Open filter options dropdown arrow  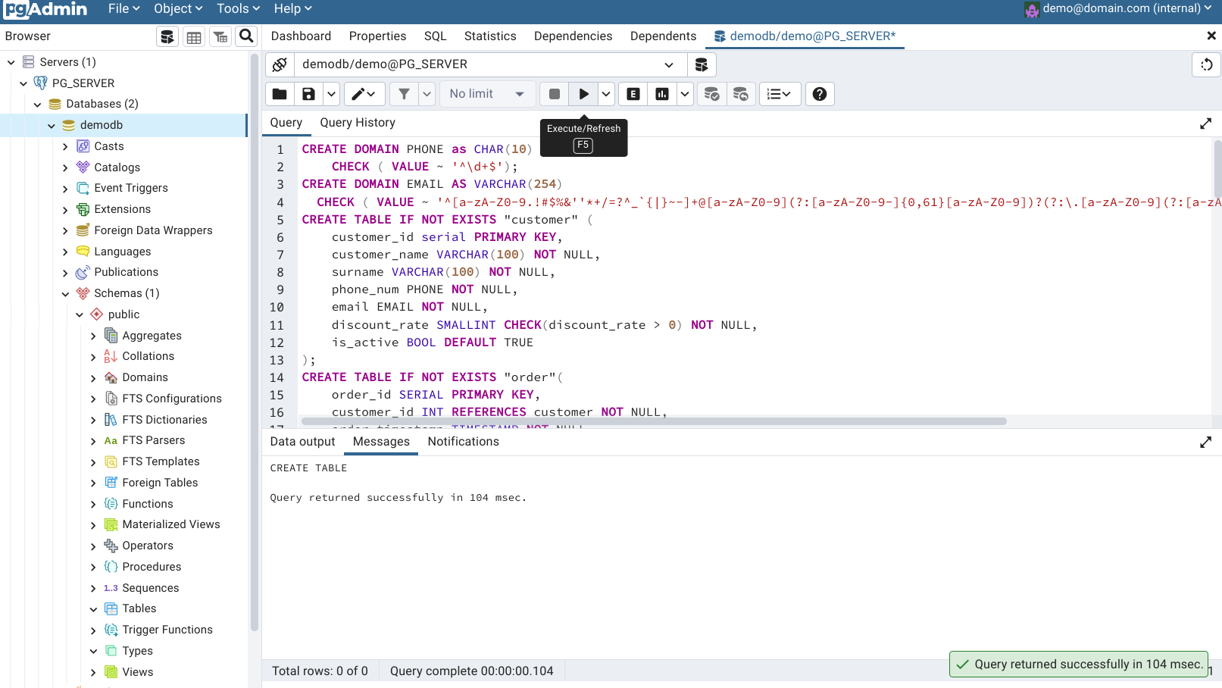click(x=427, y=94)
